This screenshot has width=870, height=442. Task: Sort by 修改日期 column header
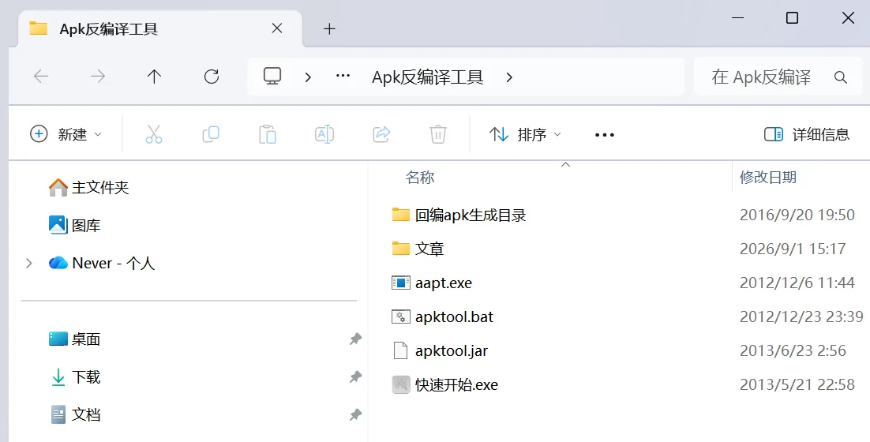click(768, 178)
